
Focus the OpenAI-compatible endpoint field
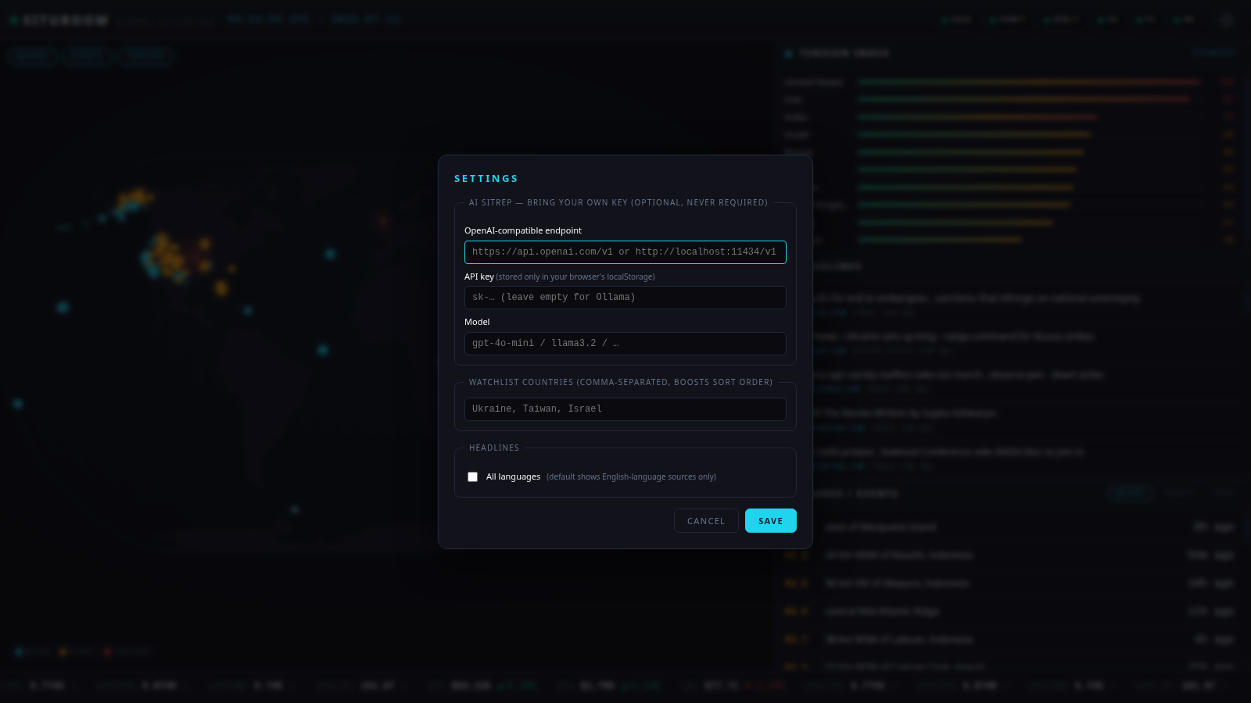(625, 252)
